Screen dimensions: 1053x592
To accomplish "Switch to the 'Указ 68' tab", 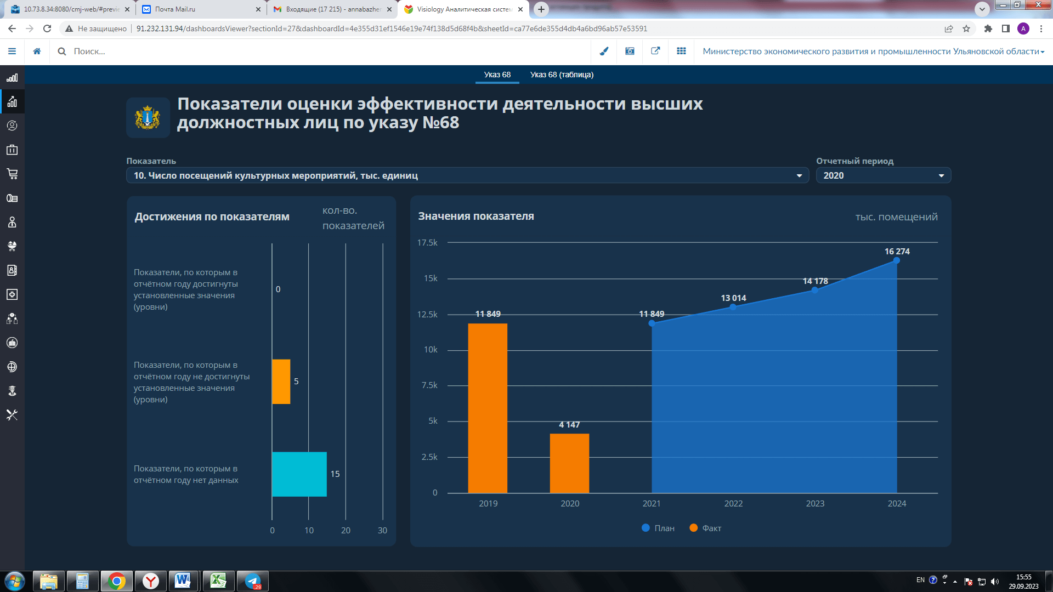I will coord(497,75).
